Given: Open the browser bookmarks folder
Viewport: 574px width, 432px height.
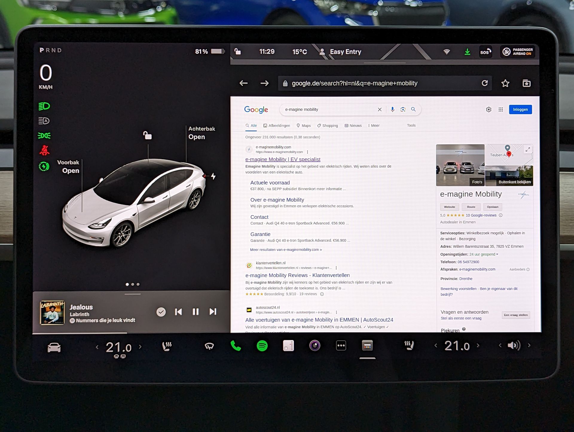Looking at the screenshot, I should [526, 83].
